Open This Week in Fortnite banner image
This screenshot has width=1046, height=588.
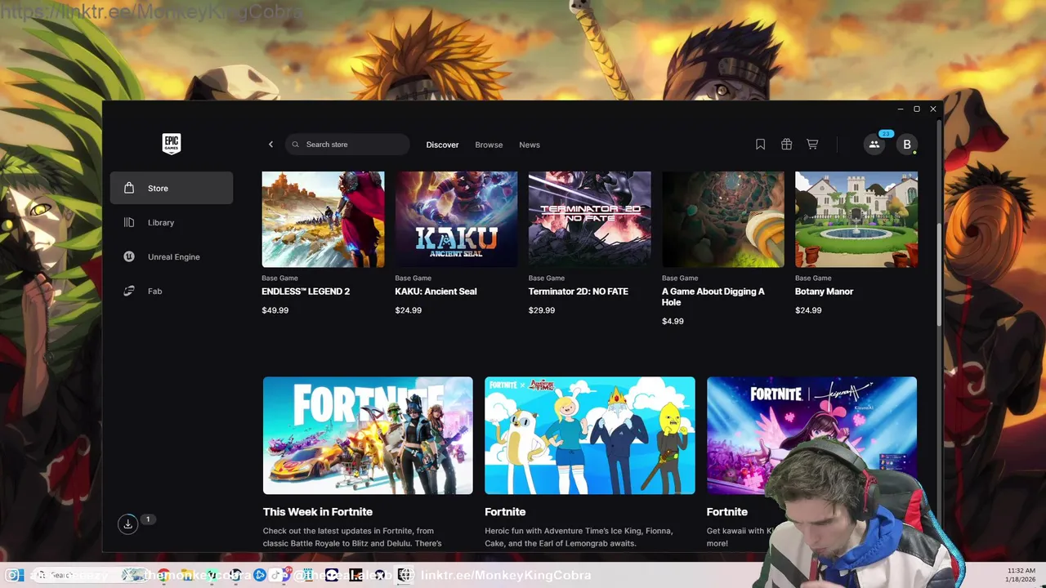click(x=368, y=435)
